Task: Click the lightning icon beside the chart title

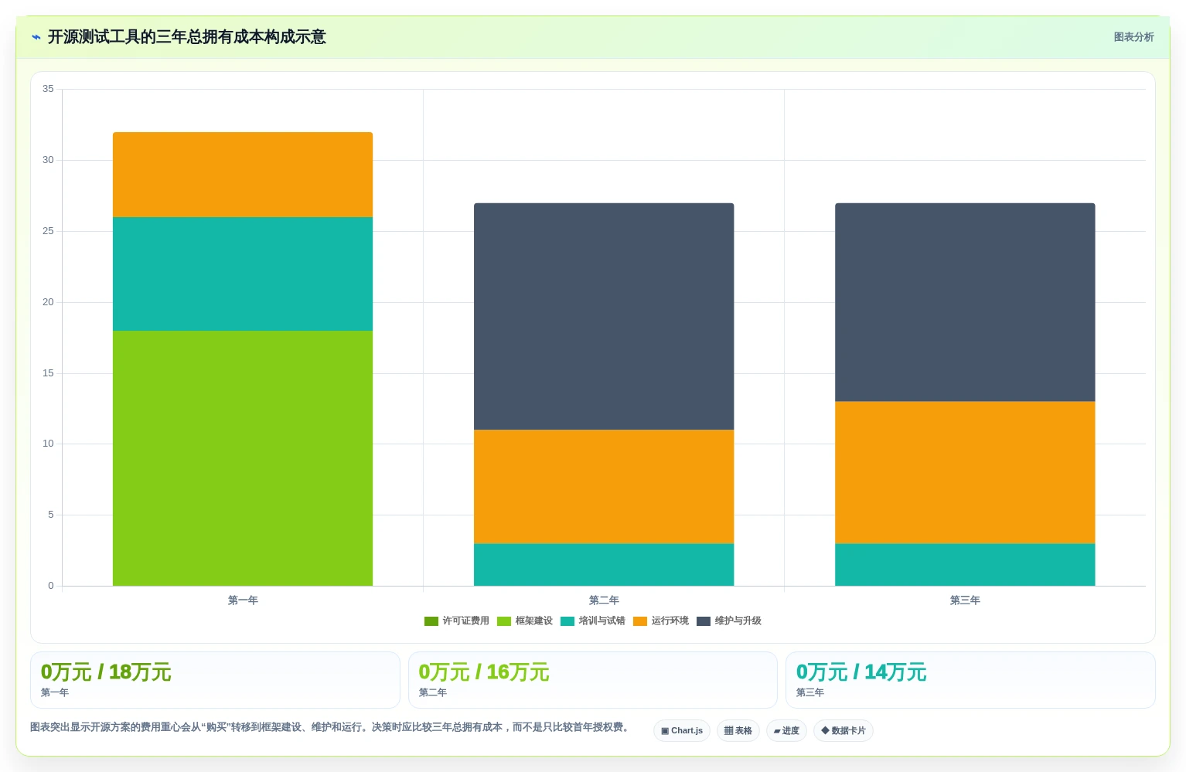Action: coord(36,37)
